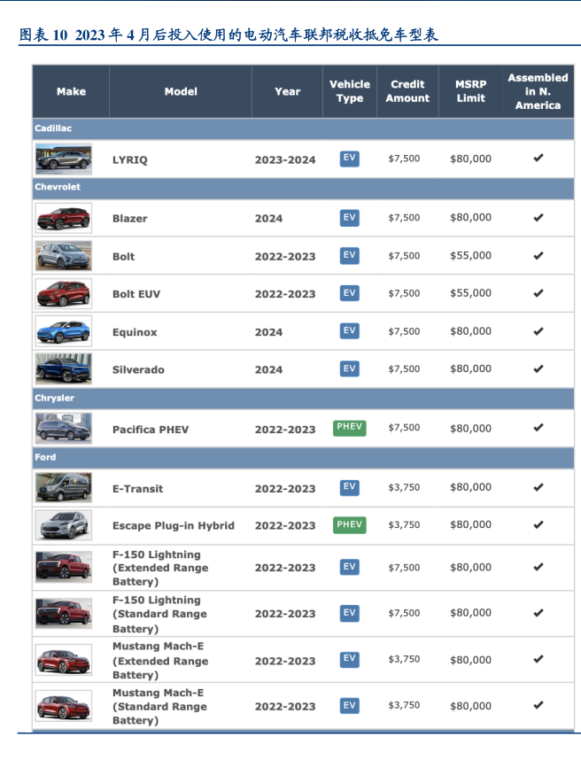Click the EV badge in E-Transit row
The image size is (581, 760).
(349, 487)
